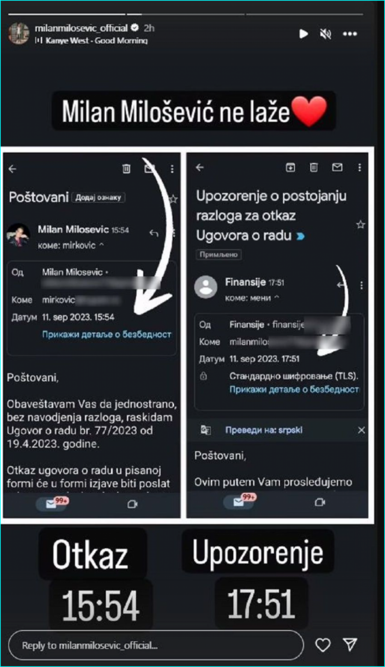
Task: Open Прикажи детаље о безбедности in Finansije email
Action: [294, 390]
